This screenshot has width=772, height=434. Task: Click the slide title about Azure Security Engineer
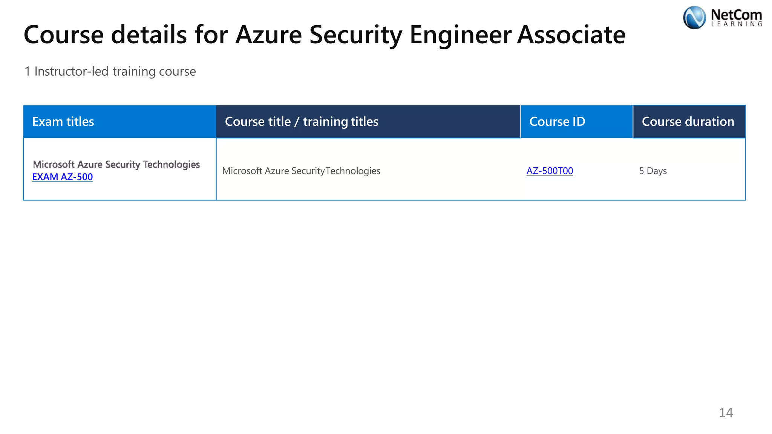tap(325, 35)
